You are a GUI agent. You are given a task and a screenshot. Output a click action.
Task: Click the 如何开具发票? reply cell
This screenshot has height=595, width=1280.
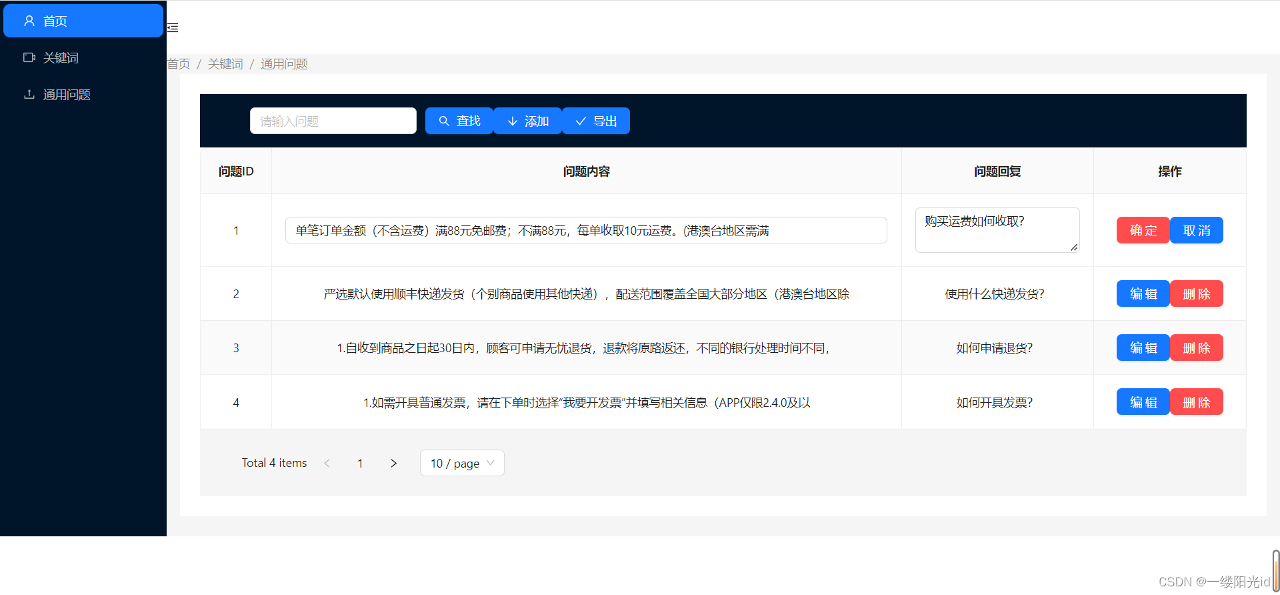(997, 402)
